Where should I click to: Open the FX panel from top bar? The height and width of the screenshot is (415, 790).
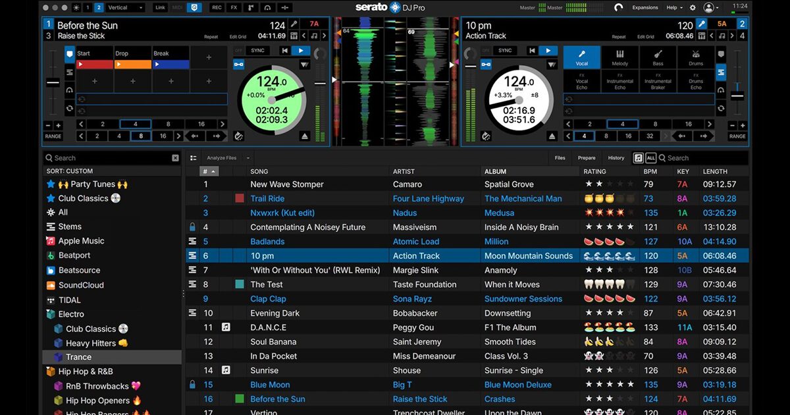click(234, 7)
